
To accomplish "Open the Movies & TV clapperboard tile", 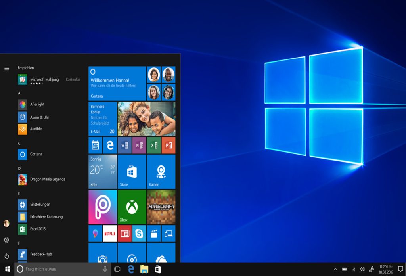I will coord(154,234).
